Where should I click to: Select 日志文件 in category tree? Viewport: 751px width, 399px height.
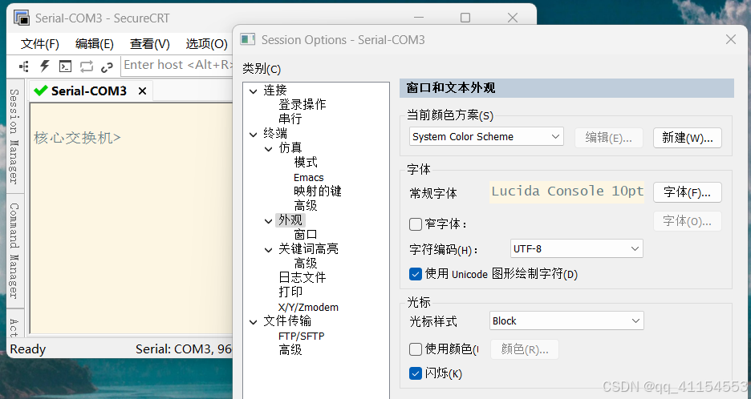[x=302, y=277]
